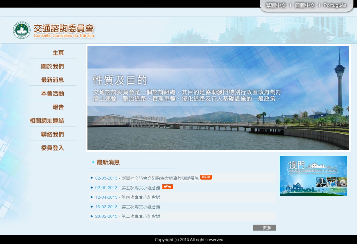Open the 報告 menu item

pyautogui.click(x=58, y=107)
